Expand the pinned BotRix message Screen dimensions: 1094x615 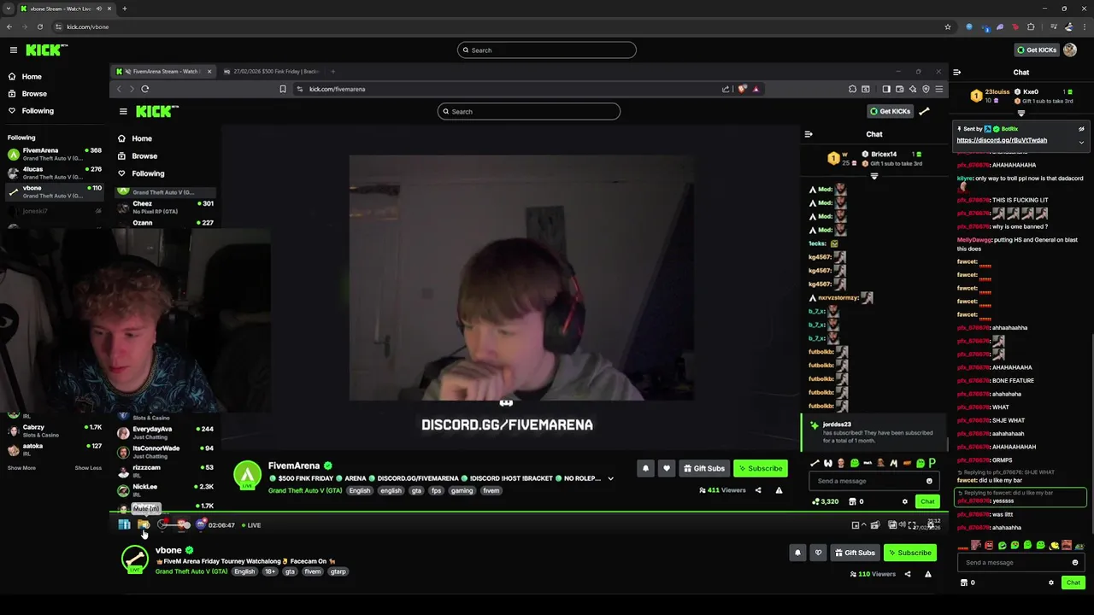pyautogui.click(x=1081, y=142)
